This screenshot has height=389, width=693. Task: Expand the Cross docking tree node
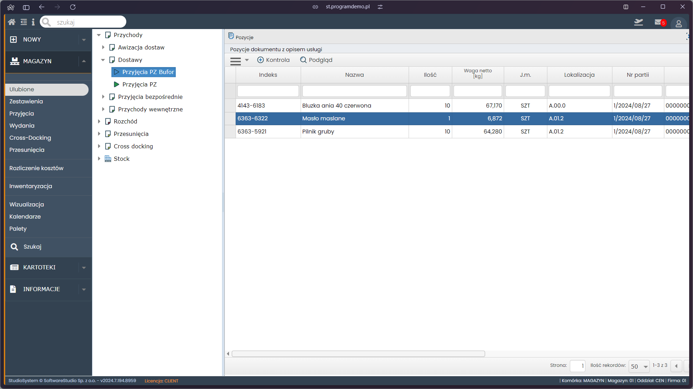pos(99,146)
